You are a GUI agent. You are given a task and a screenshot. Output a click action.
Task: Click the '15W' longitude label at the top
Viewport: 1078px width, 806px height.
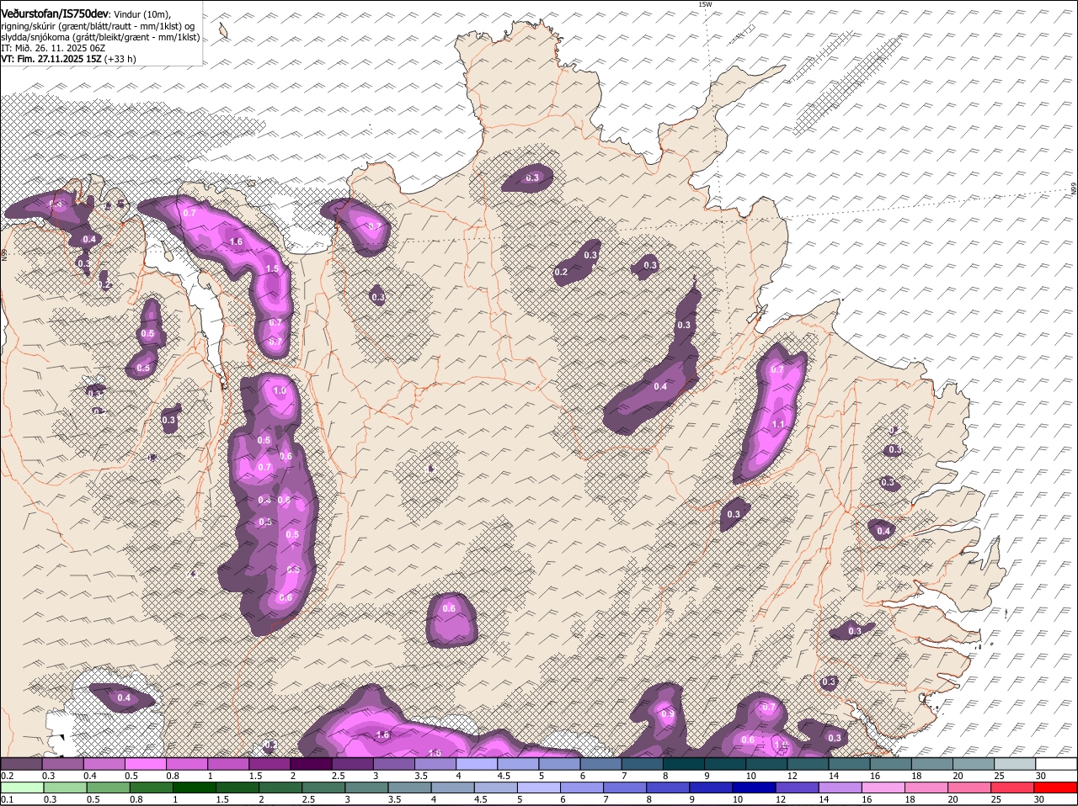(x=705, y=5)
